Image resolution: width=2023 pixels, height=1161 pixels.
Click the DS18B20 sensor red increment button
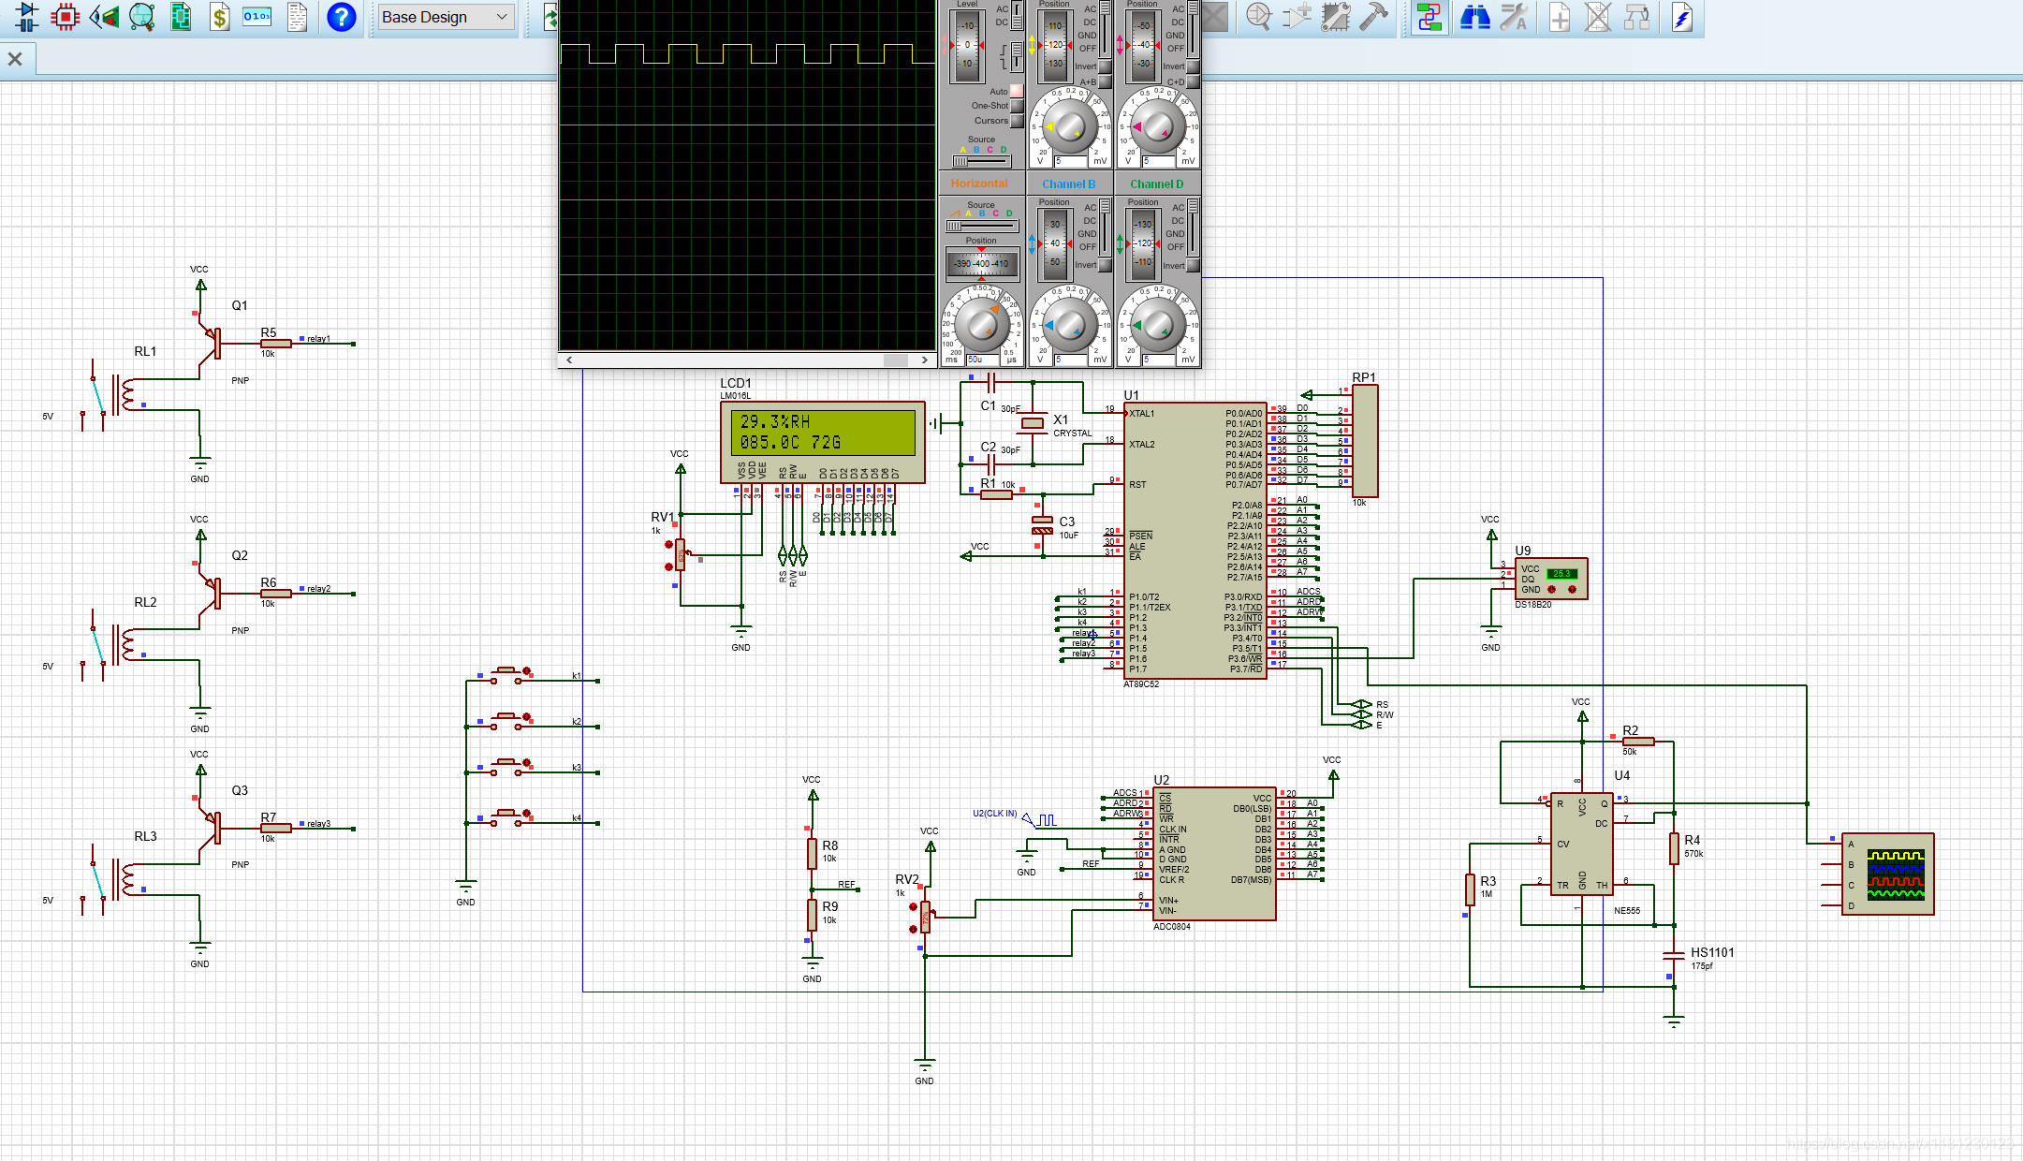click(1572, 590)
